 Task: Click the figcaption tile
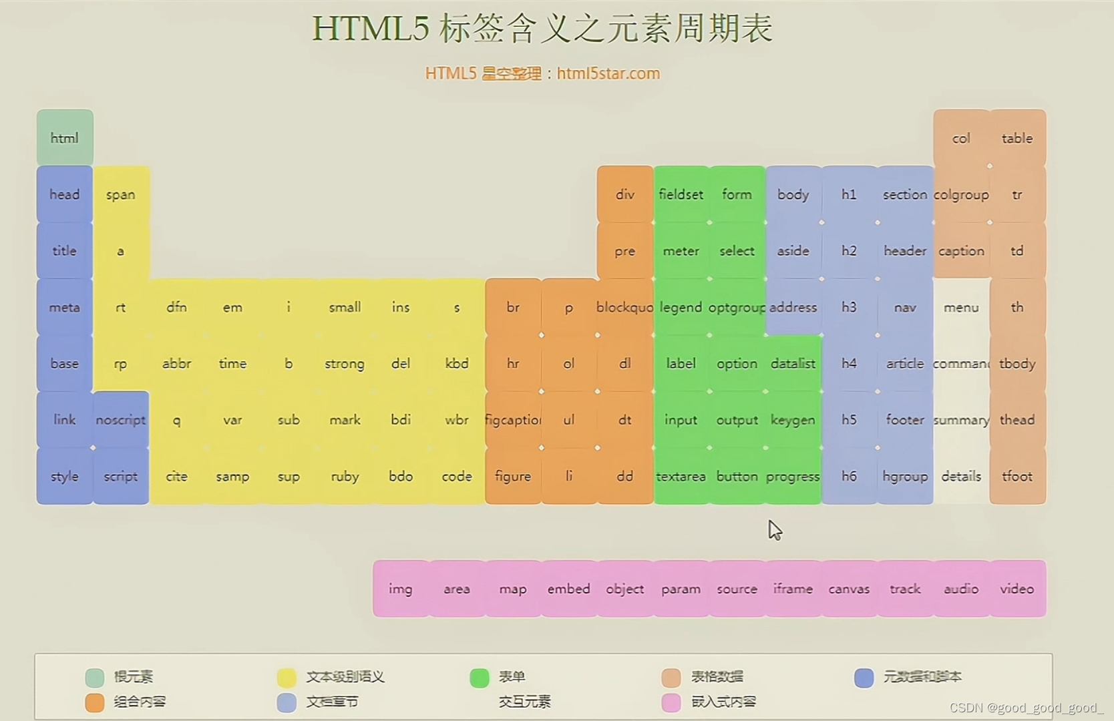513,420
